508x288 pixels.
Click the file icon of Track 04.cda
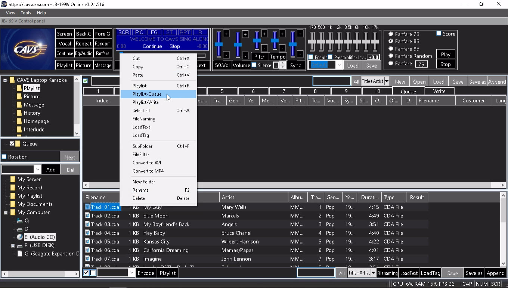87,233
